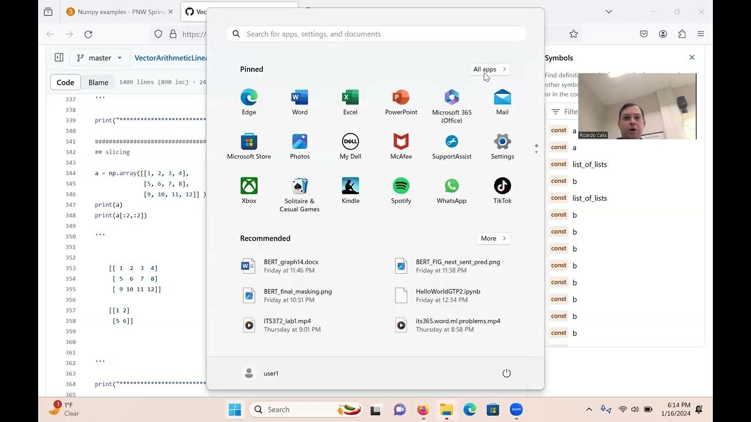Show All apps list
Image resolution: width=751 pixels, height=422 pixels.
(x=490, y=69)
